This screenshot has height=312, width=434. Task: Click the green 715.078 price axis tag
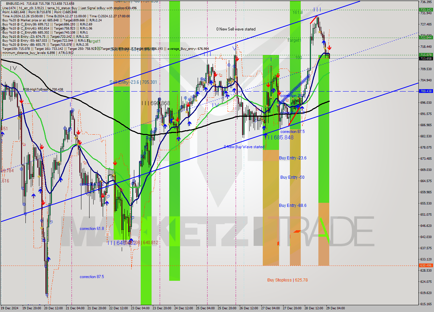(x=426, y=55)
